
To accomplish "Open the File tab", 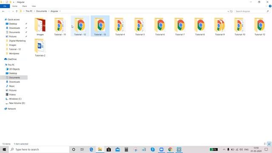I will pos(5,6).
